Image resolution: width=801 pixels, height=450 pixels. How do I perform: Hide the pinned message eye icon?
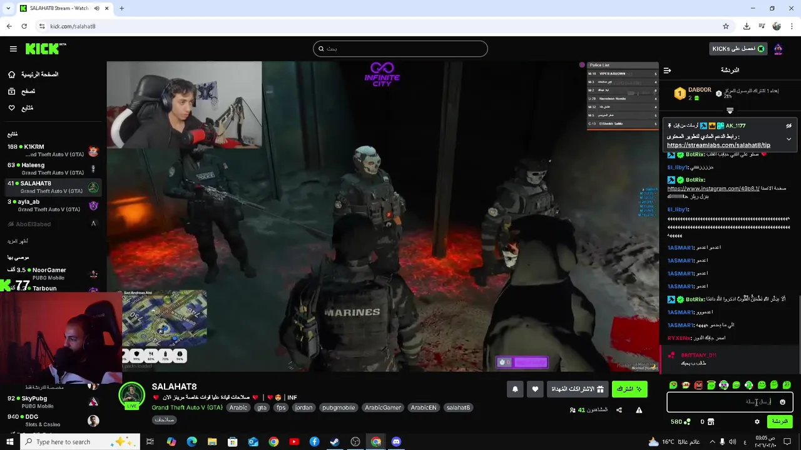(x=789, y=126)
